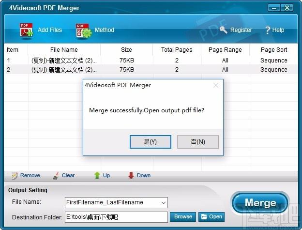Click Total Pages value 2 in row 1
The image size is (302, 230).
point(177,61)
